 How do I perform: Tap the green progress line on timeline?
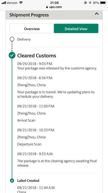tap(12, 118)
